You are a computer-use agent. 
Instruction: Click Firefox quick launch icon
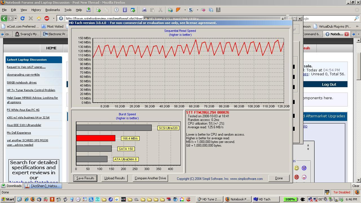33,199
